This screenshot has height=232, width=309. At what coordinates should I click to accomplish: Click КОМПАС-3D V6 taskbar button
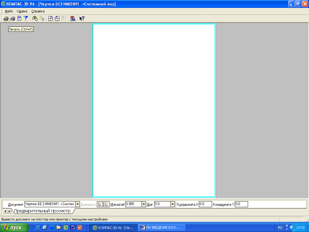113,227
